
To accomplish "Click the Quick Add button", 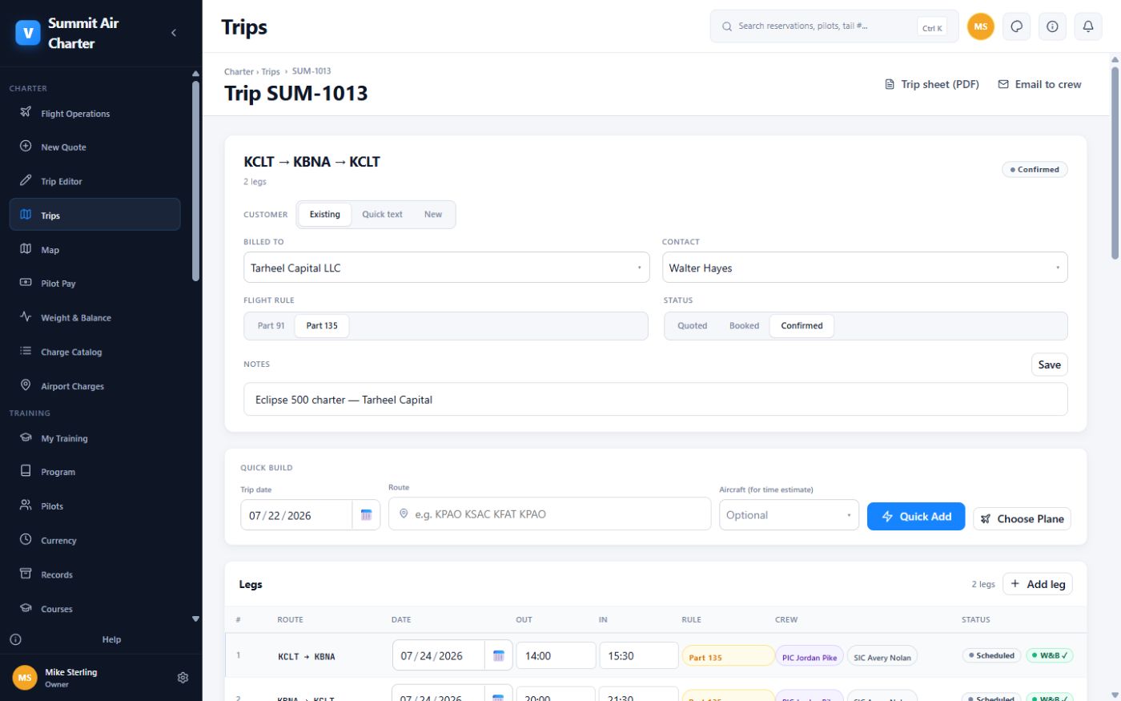I will coord(916,516).
